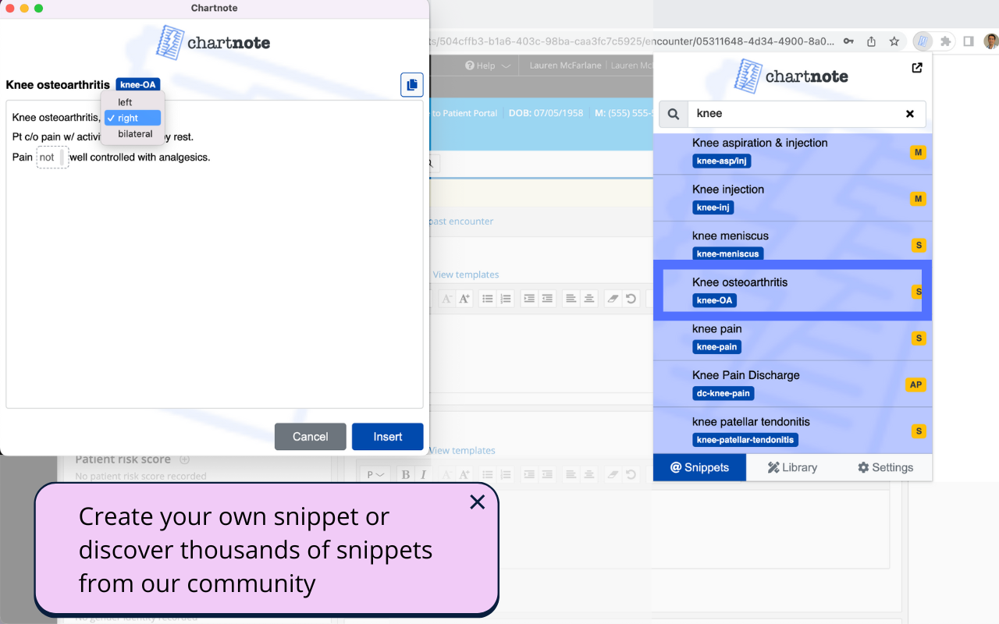The image size is (999, 624).
Task: Clear the 'knee' search text
Action: (x=909, y=114)
